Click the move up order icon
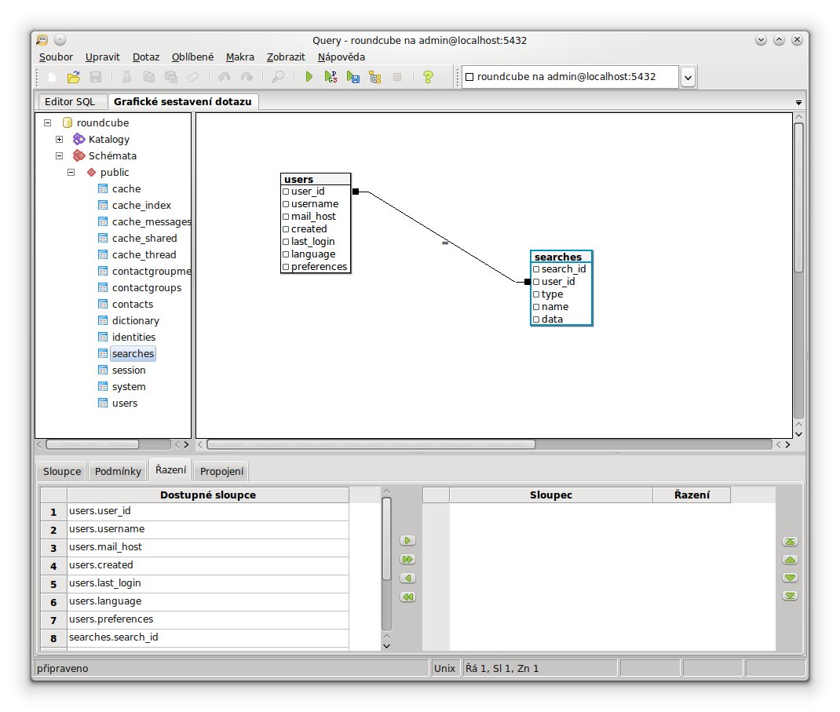This screenshot has width=840, height=712. 790,560
